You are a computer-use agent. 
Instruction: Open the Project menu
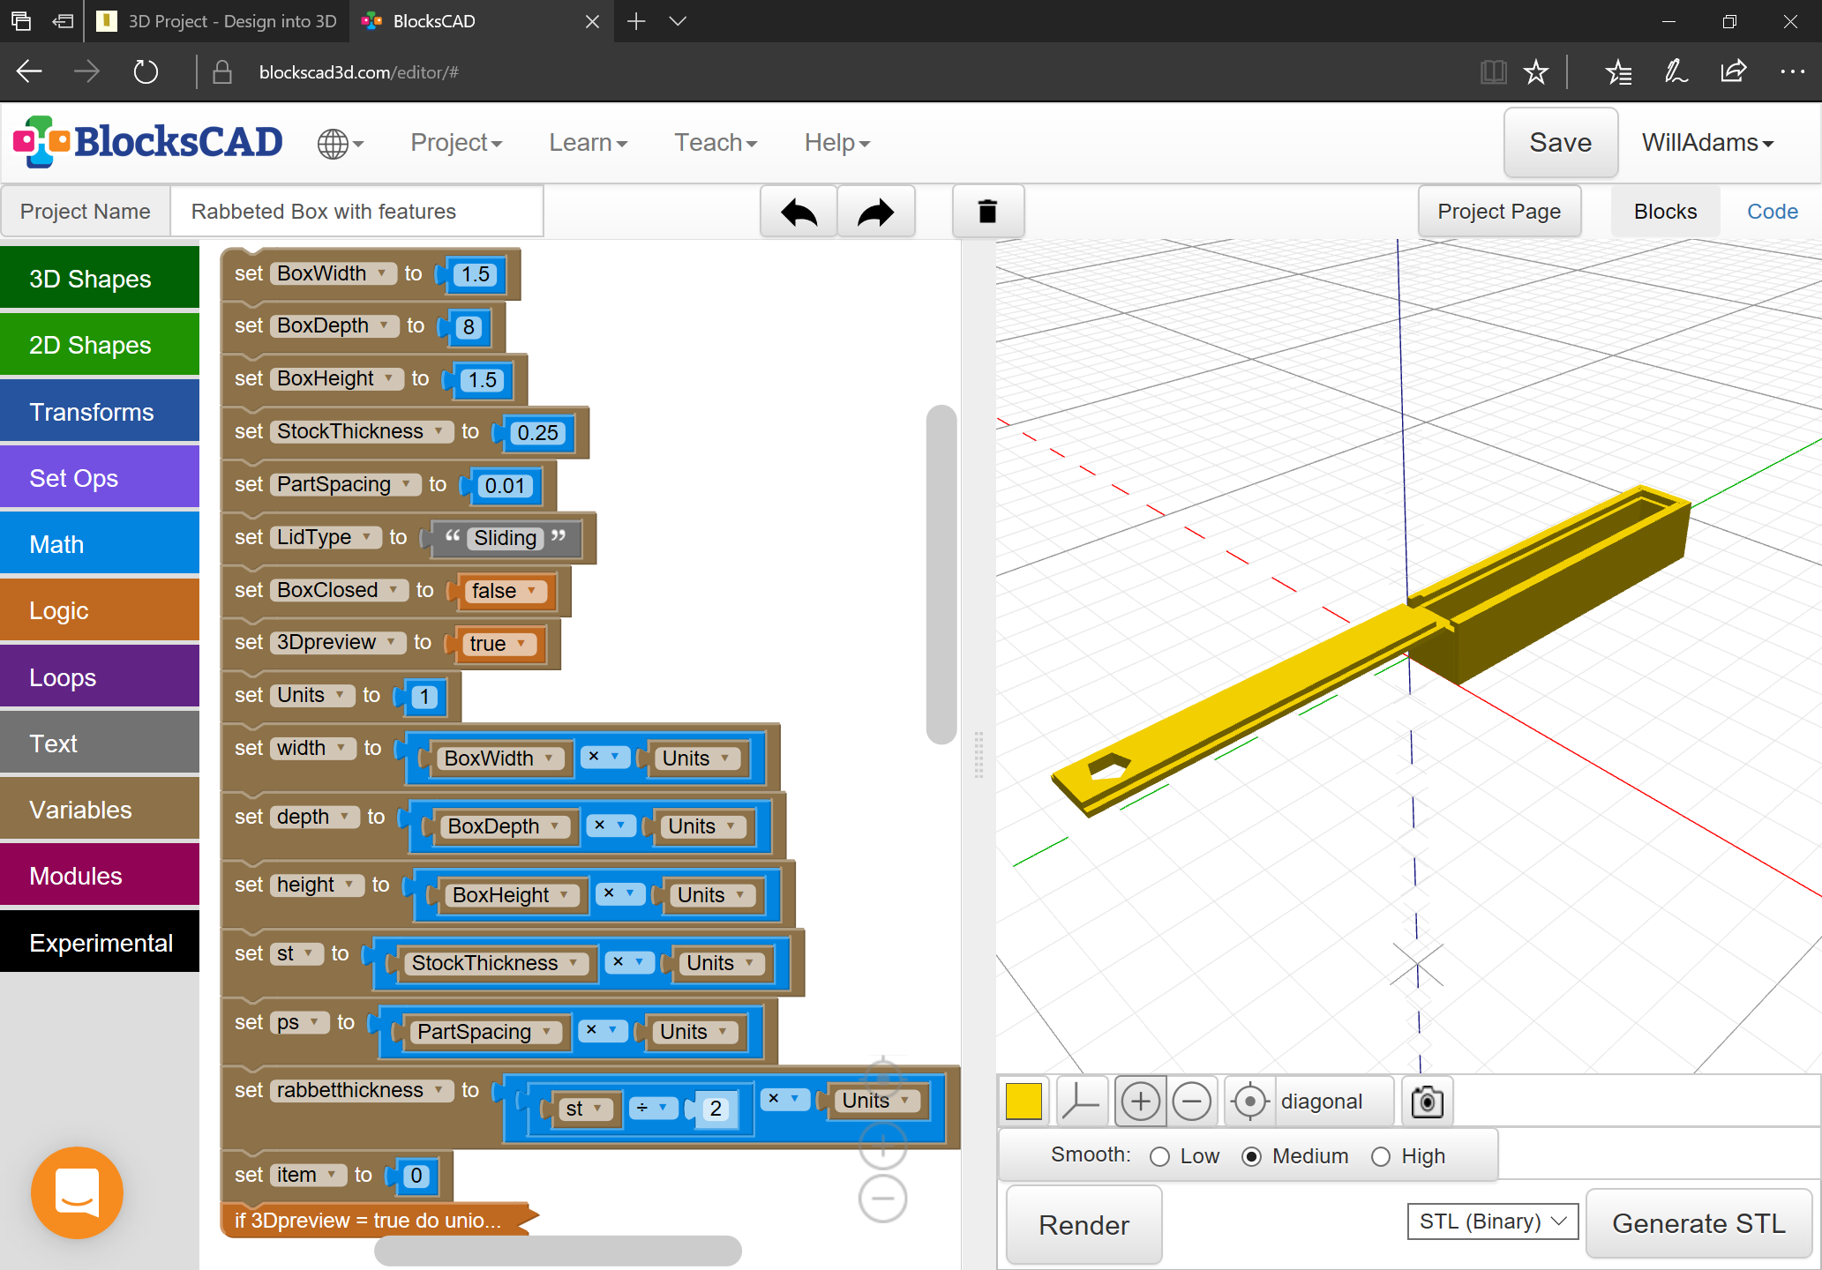[456, 143]
